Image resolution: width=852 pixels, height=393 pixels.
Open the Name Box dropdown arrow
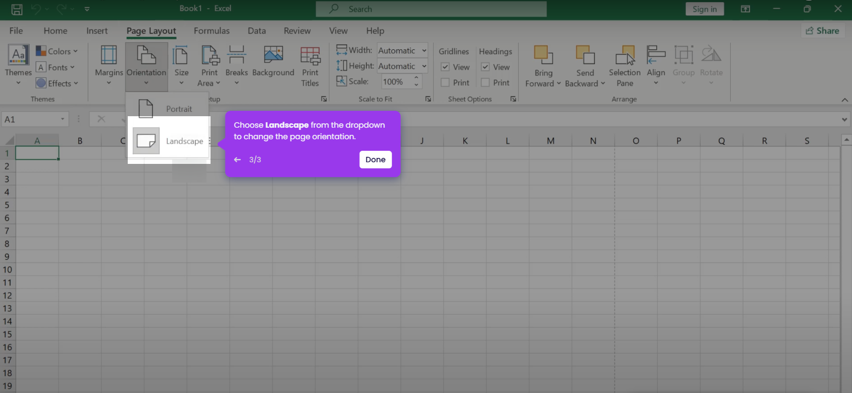click(x=63, y=119)
